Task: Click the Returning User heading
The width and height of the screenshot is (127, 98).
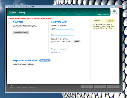Action: click(59, 22)
